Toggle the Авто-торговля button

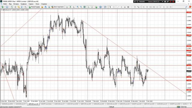click(x=58, y=7)
